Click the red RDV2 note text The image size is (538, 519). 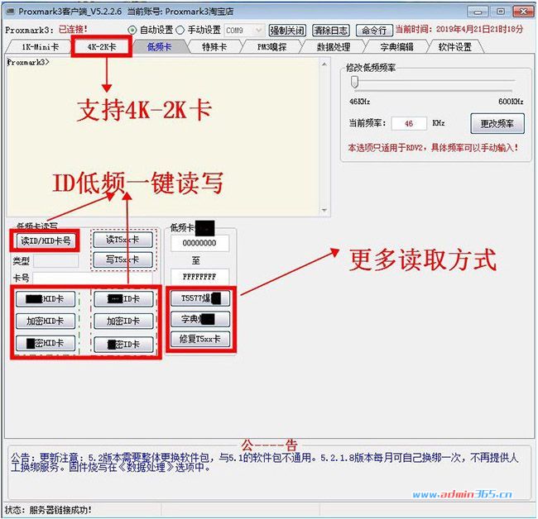click(433, 148)
